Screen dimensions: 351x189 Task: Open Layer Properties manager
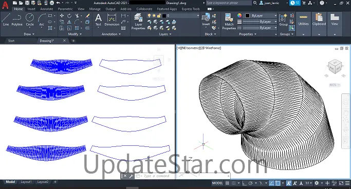point(138,22)
